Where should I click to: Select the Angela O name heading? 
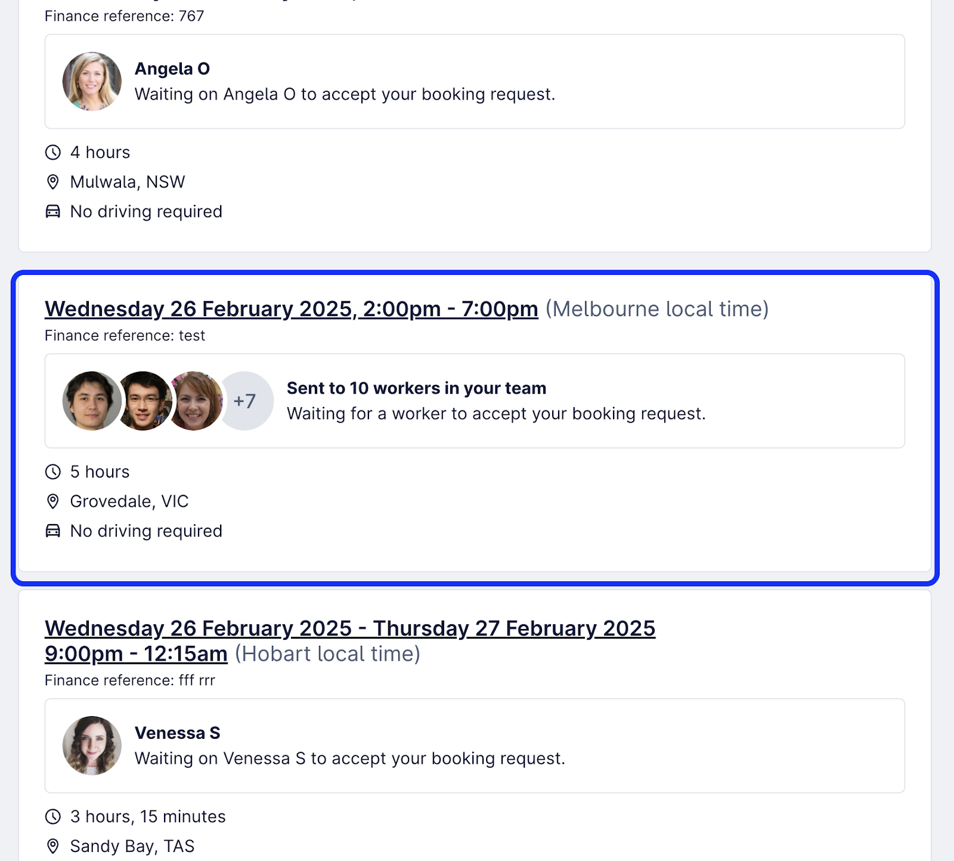[x=172, y=69]
